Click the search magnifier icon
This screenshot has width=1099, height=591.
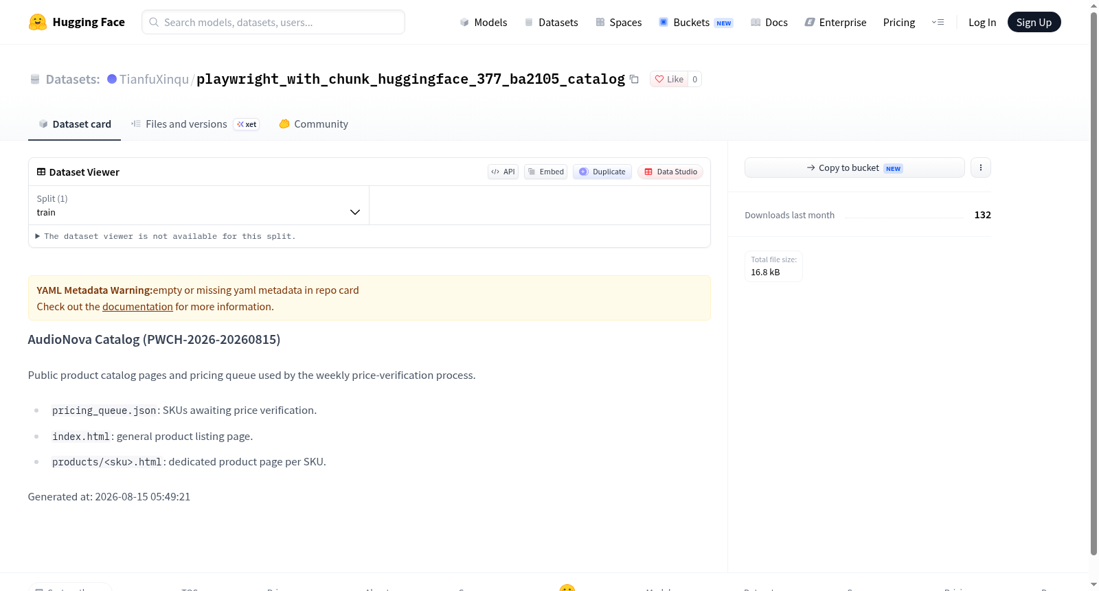pyautogui.click(x=154, y=22)
